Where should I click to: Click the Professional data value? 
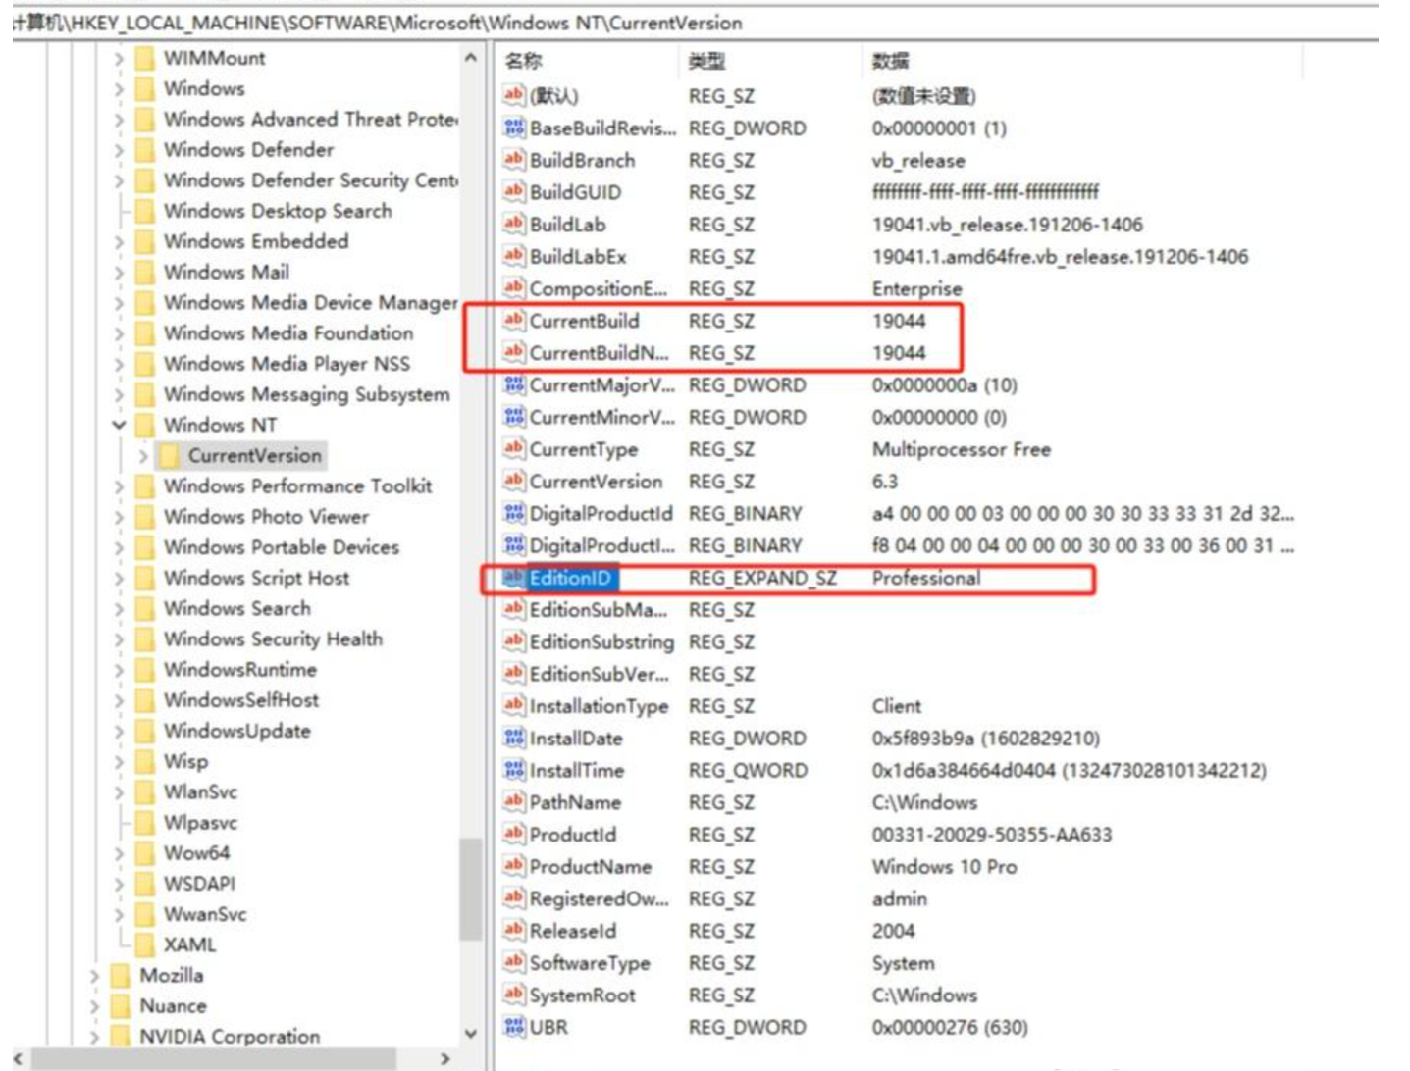pyautogui.click(x=926, y=578)
